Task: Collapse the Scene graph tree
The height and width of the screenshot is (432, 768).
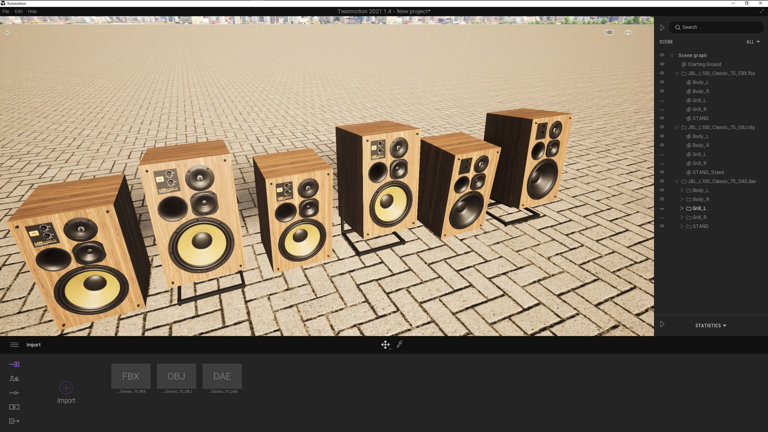Action: tap(672, 55)
